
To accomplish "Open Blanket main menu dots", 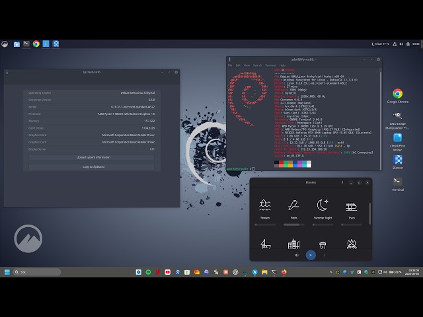I will click(342, 182).
